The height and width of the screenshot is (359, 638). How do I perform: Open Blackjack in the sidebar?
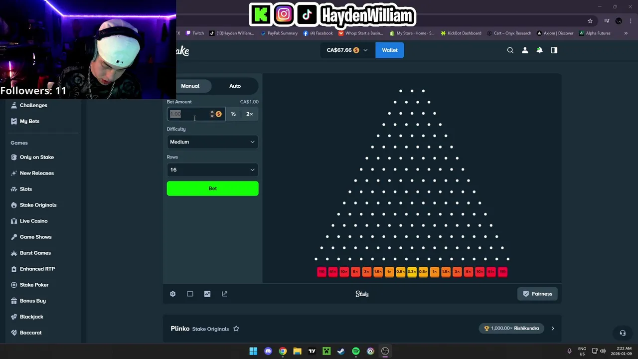point(31,317)
